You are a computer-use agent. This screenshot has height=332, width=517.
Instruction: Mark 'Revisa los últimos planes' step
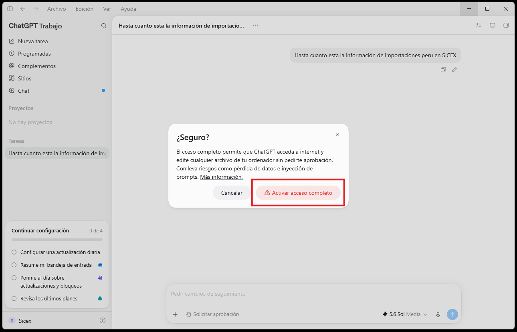click(x=14, y=298)
